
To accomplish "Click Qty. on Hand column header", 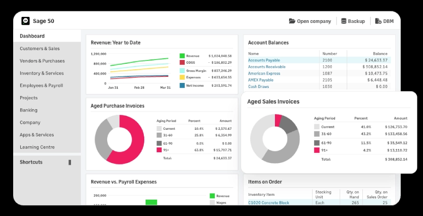I will click(353, 194).
